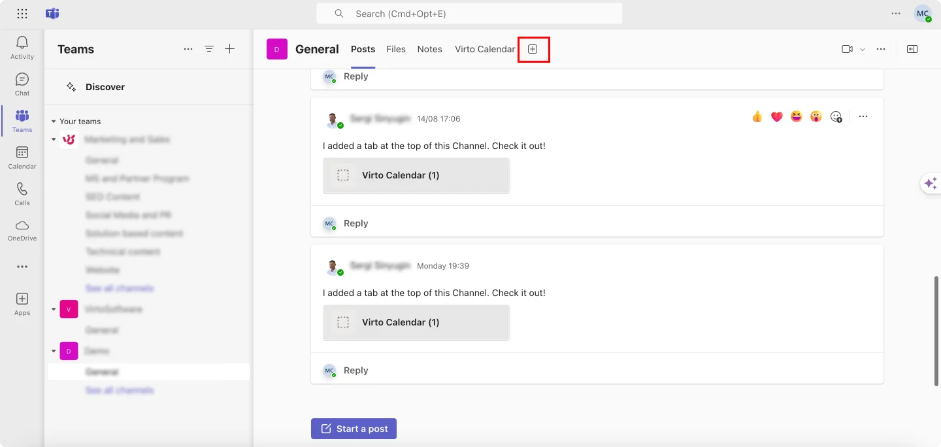
Task: Open Teams panel more options ellipsis
Action: tap(188, 49)
